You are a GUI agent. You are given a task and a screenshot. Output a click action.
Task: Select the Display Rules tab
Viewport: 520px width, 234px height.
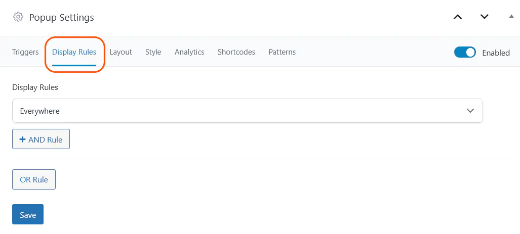[x=74, y=52]
